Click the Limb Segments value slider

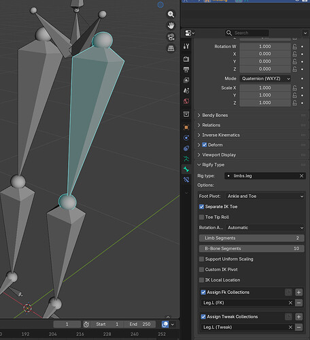252,238
